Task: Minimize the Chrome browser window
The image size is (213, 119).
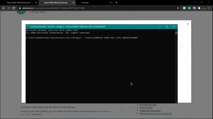Action: click(x=194, y=2)
